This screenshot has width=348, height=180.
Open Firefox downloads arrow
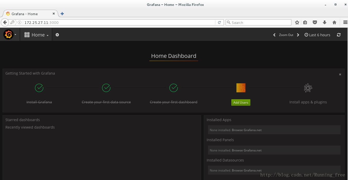(x=325, y=22)
